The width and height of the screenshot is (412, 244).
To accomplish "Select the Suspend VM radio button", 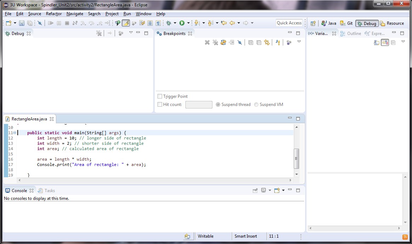I will [256, 105].
